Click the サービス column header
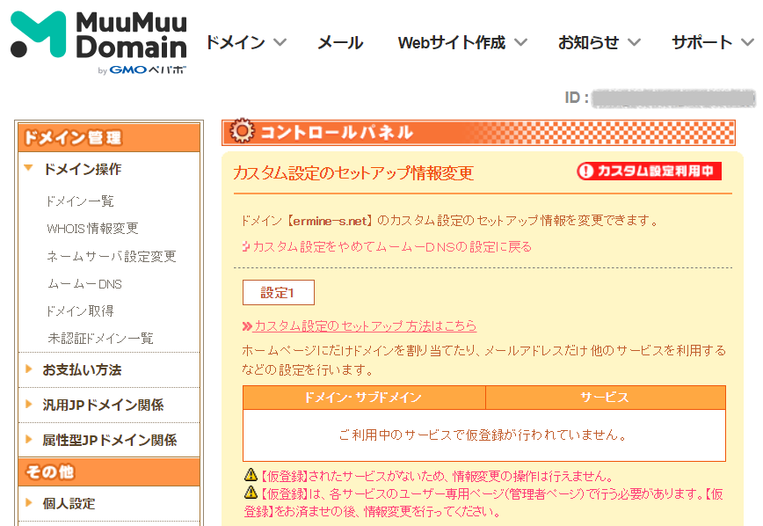Image resolution: width=763 pixels, height=526 pixels. tap(606, 398)
